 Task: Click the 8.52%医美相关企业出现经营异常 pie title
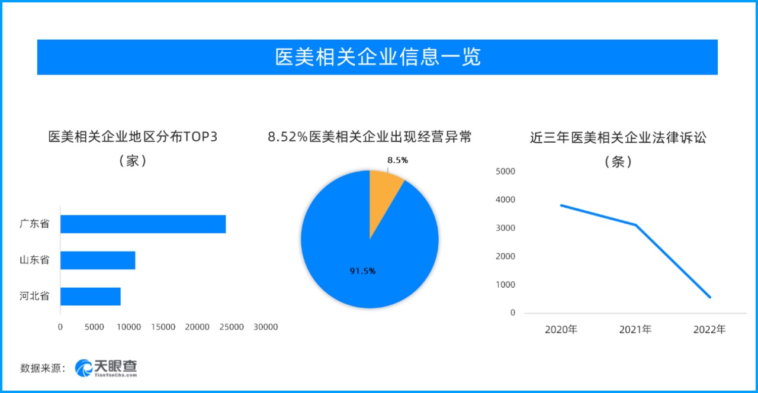click(370, 137)
